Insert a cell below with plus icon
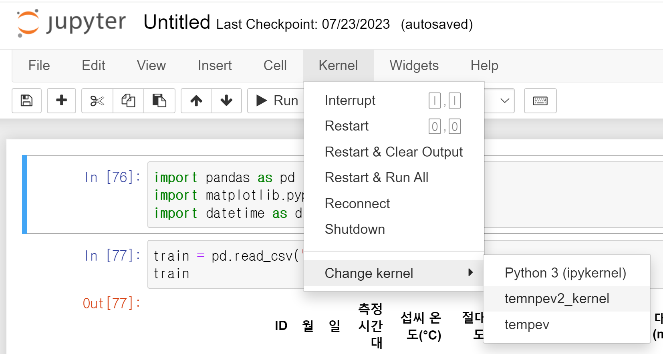This screenshot has width=663, height=354. [61, 101]
